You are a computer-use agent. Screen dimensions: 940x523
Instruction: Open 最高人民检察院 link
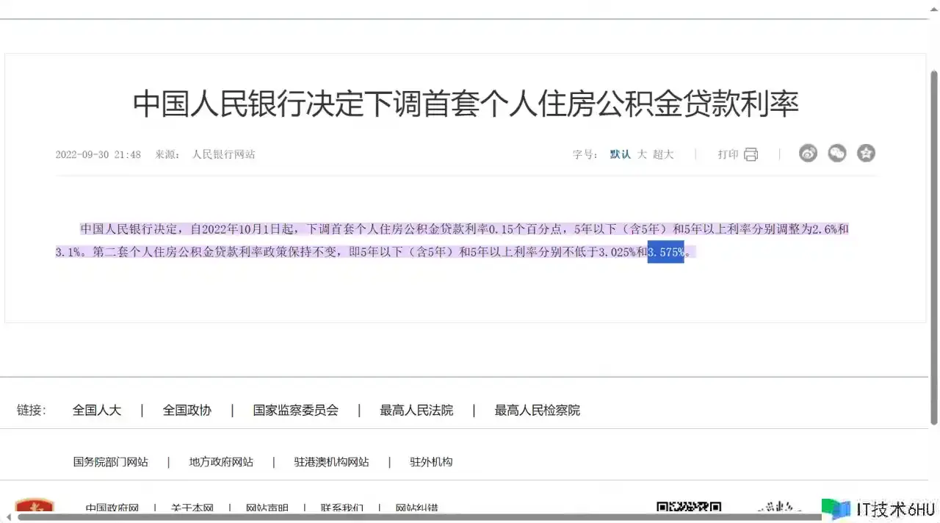click(537, 410)
